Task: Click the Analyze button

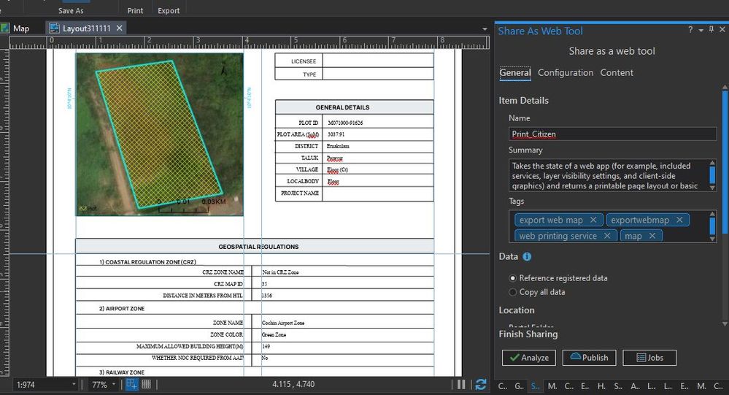Action: pos(529,358)
